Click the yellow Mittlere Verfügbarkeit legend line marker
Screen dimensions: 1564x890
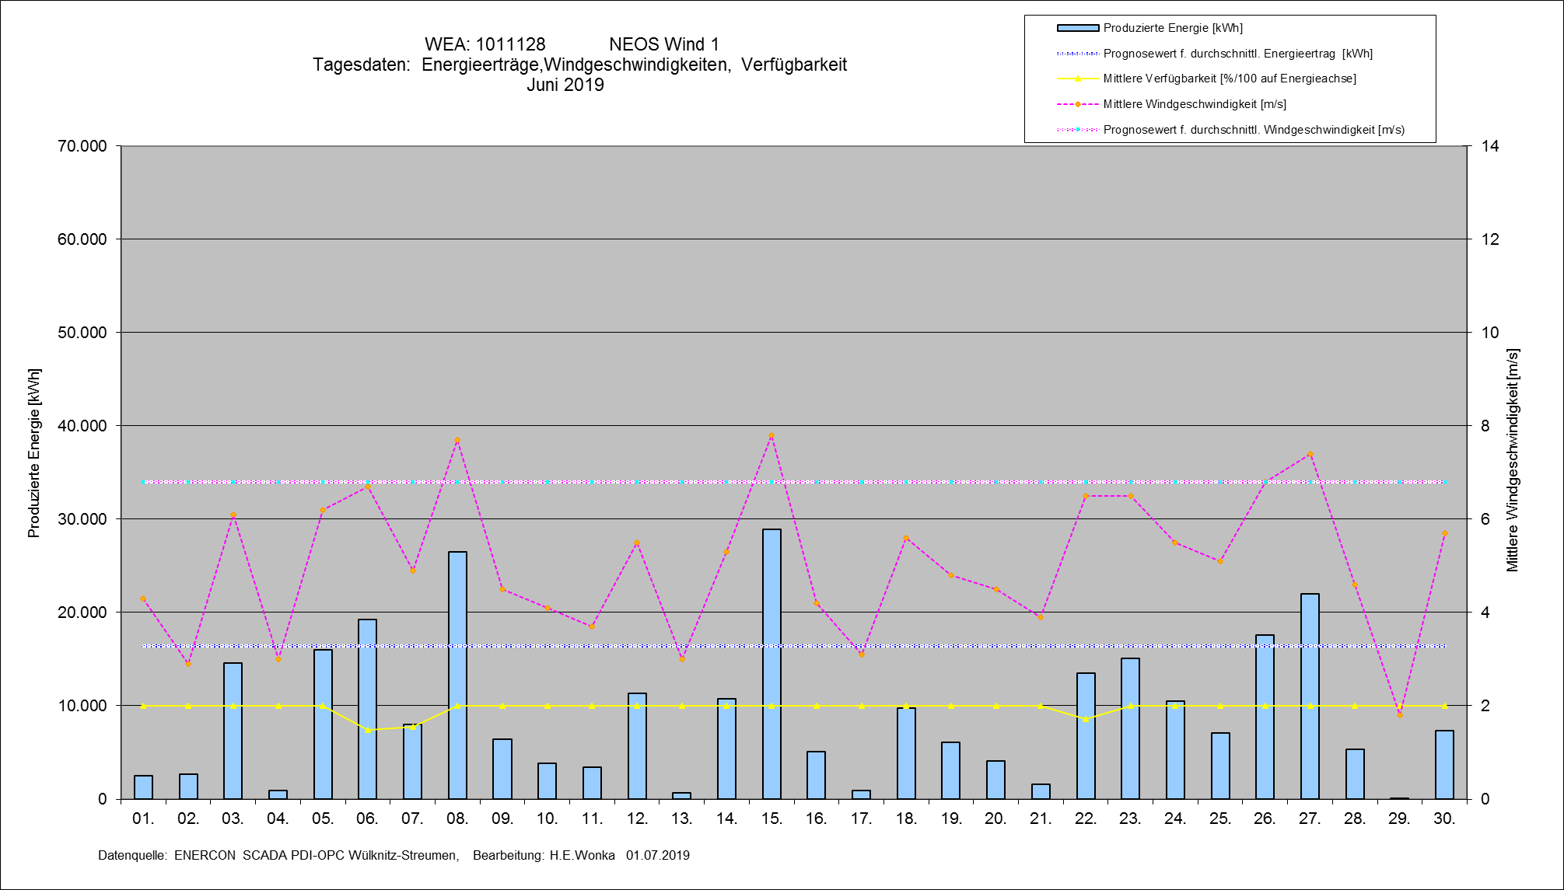(x=1077, y=79)
